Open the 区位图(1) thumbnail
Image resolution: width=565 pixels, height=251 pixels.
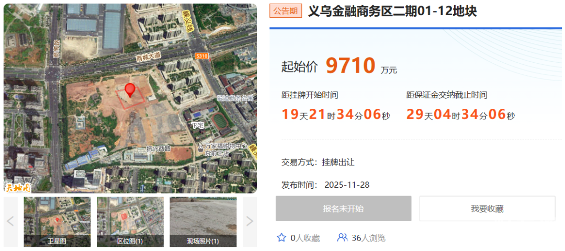click(130, 221)
